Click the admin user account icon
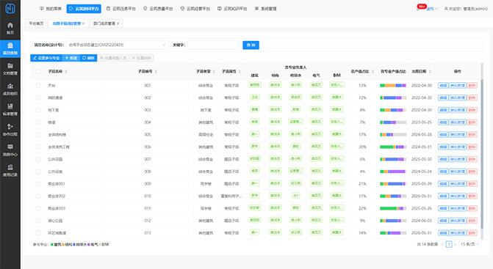Viewport: 493px width, 269px height. [446, 9]
